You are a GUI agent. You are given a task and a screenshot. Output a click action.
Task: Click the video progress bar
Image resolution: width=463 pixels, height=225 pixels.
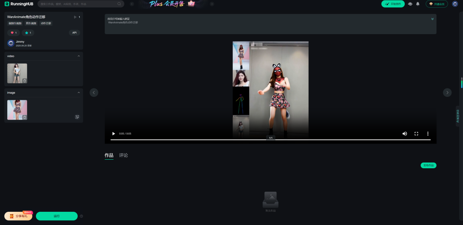[x=271, y=140]
